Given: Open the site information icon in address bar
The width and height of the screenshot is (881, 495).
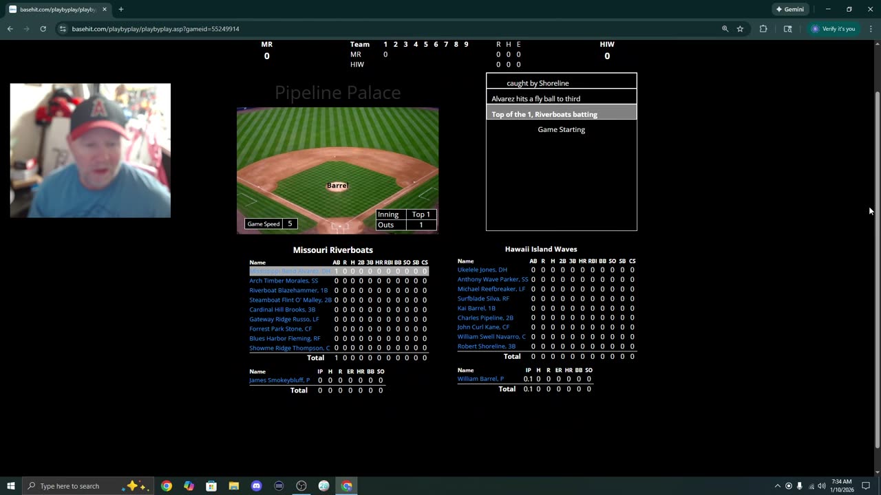Looking at the screenshot, I should click(63, 29).
